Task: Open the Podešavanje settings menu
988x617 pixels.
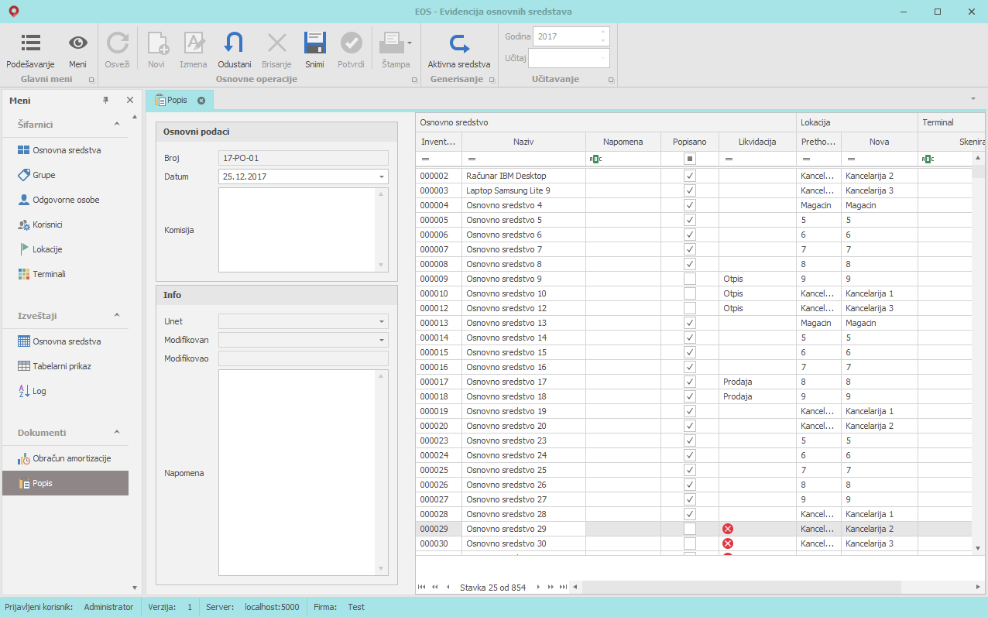Action: pyautogui.click(x=30, y=51)
